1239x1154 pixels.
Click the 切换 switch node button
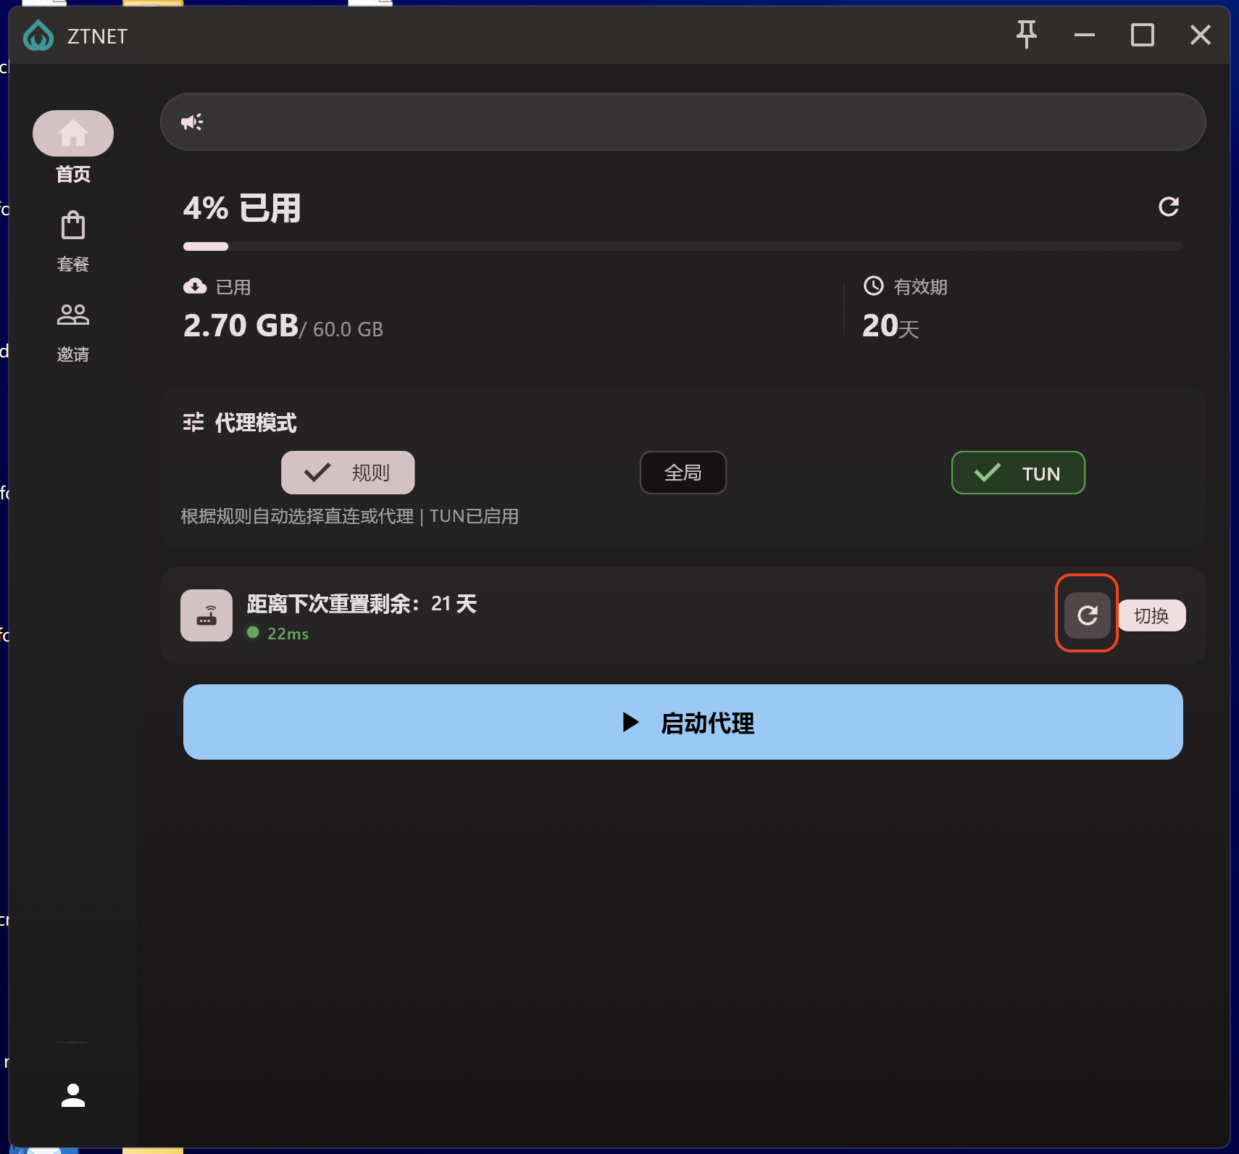[1151, 615]
